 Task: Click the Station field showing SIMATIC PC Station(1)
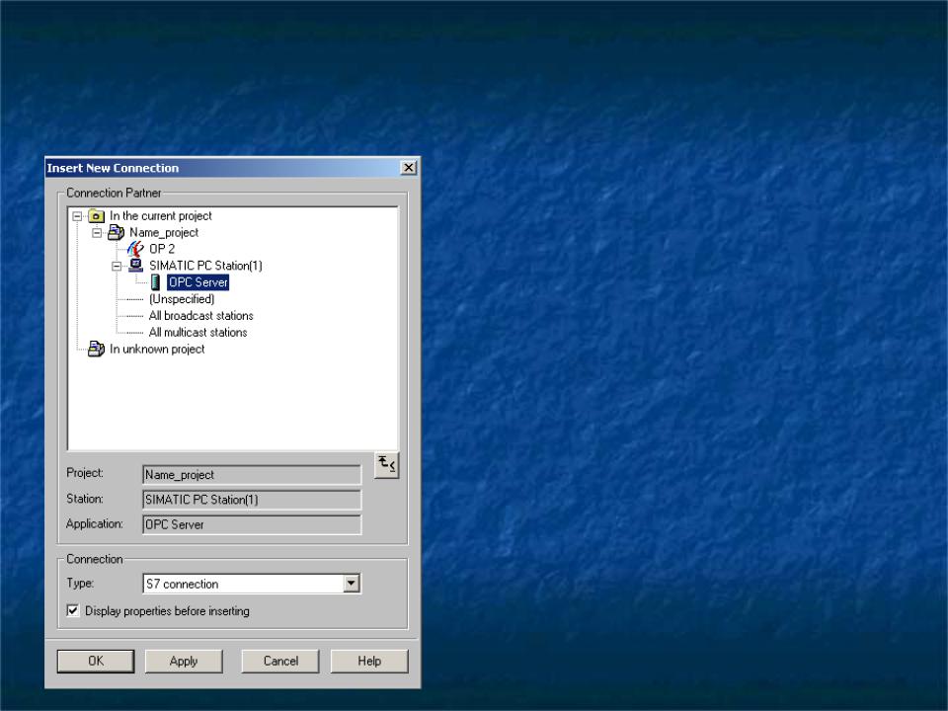(x=252, y=500)
